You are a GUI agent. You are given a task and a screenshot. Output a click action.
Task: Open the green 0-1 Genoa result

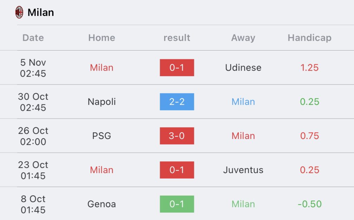coord(177,204)
